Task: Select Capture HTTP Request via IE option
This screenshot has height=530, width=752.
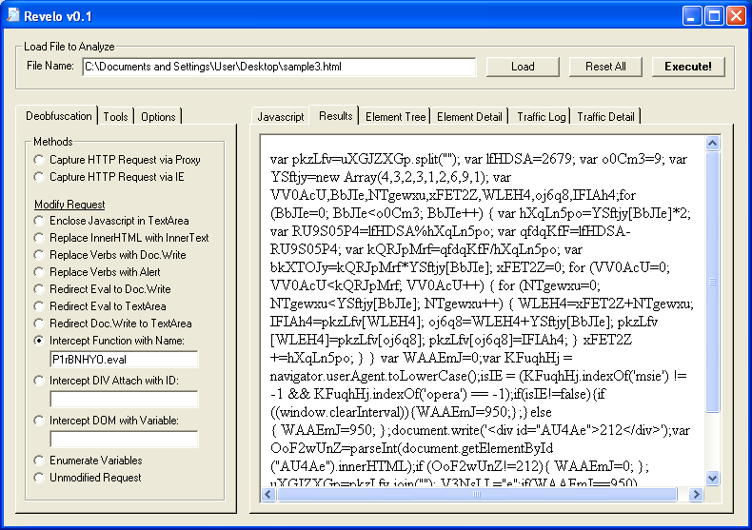Action: tap(39, 177)
